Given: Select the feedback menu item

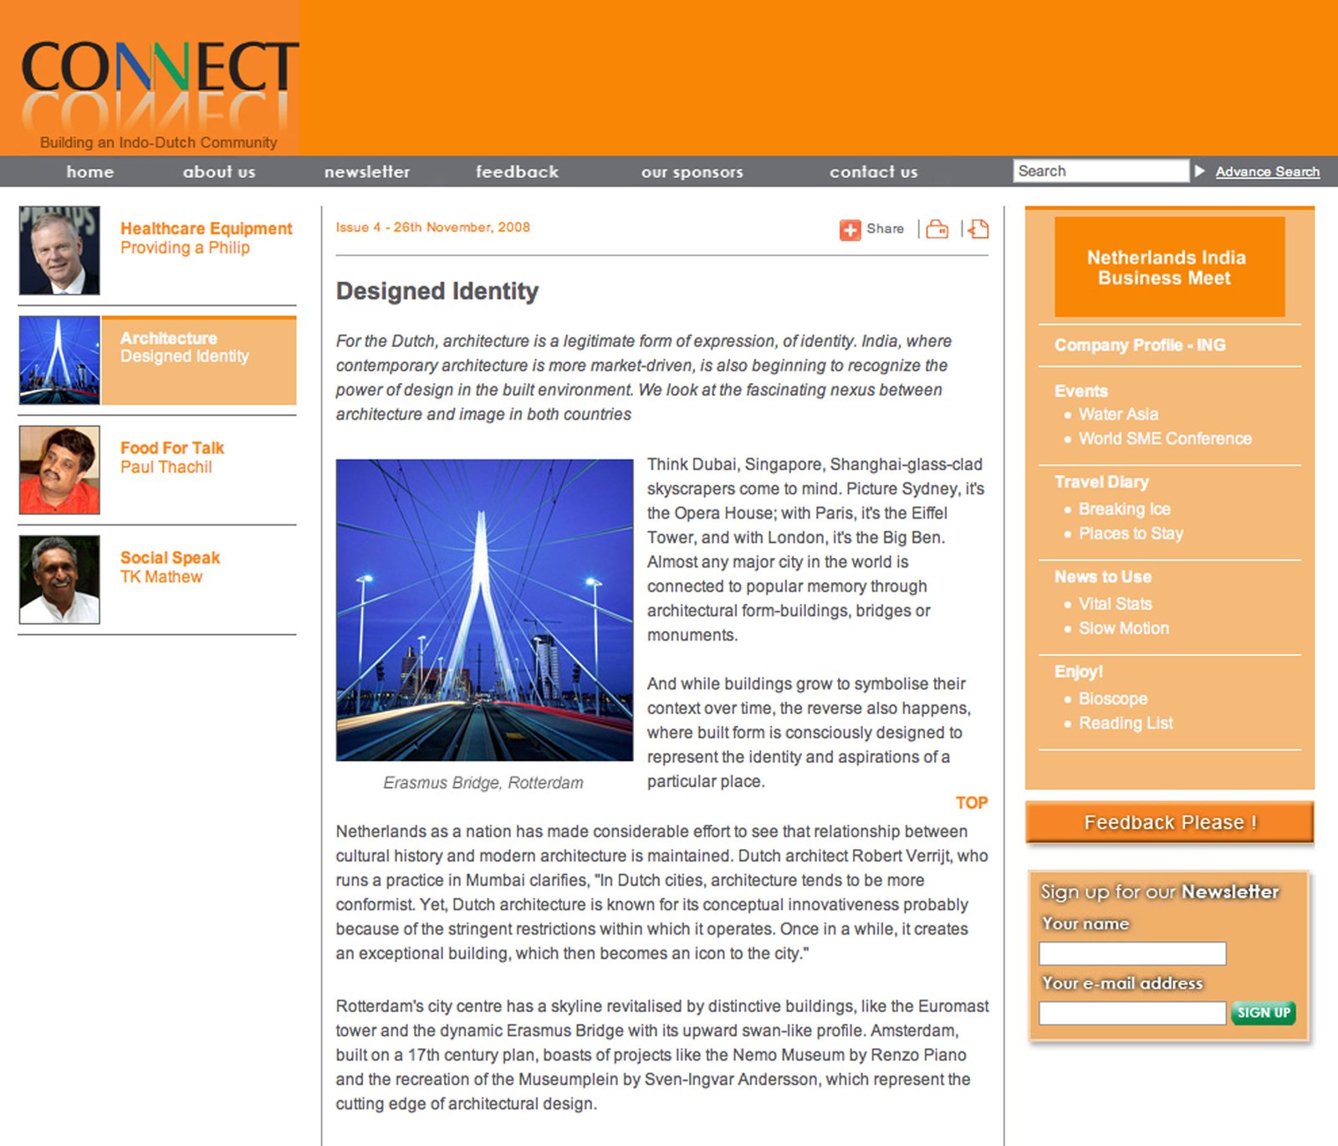Looking at the screenshot, I should (x=517, y=171).
